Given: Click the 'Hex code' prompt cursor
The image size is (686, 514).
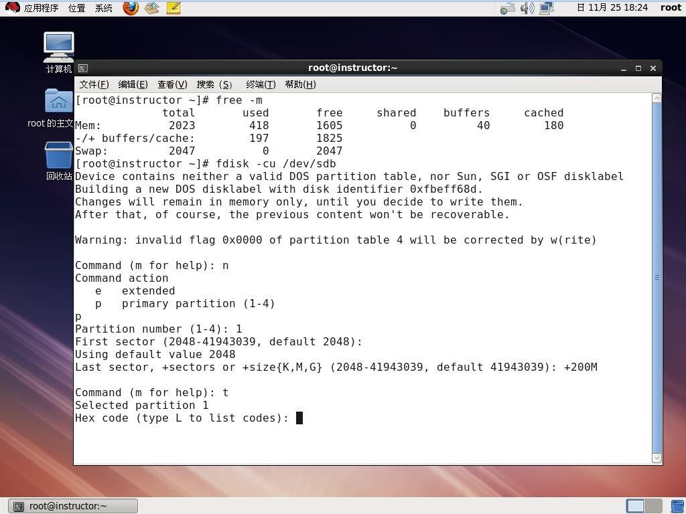Looking at the screenshot, I should tap(299, 418).
